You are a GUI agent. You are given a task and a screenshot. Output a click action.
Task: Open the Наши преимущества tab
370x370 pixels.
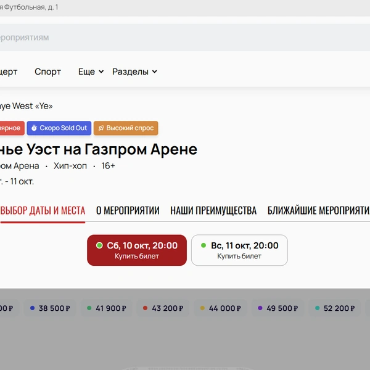click(213, 211)
